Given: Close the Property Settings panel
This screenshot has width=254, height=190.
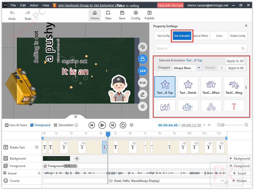Looking at the screenshot, I should (x=246, y=26).
